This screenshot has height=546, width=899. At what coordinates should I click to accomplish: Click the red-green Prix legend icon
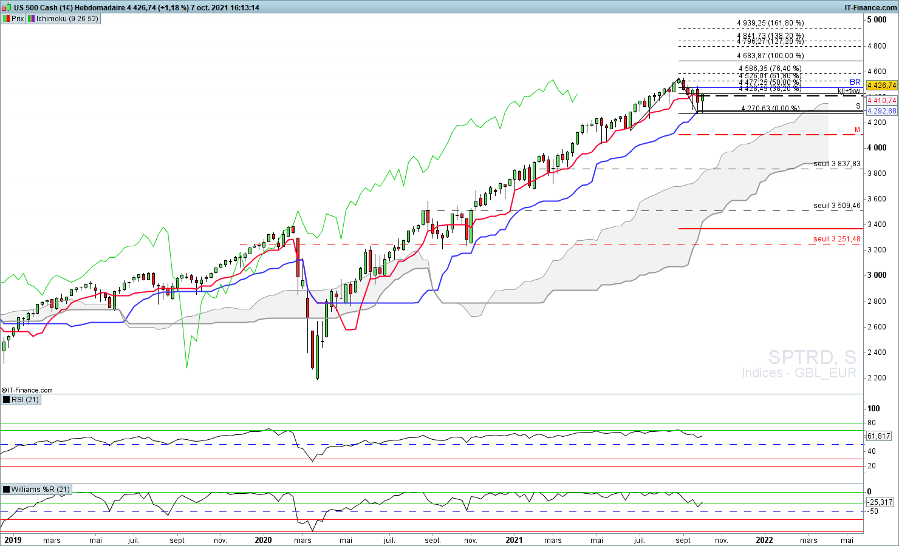click(x=6, y=19)
